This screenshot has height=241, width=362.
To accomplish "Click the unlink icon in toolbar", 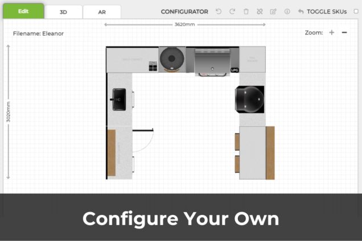I will point(260,11).
